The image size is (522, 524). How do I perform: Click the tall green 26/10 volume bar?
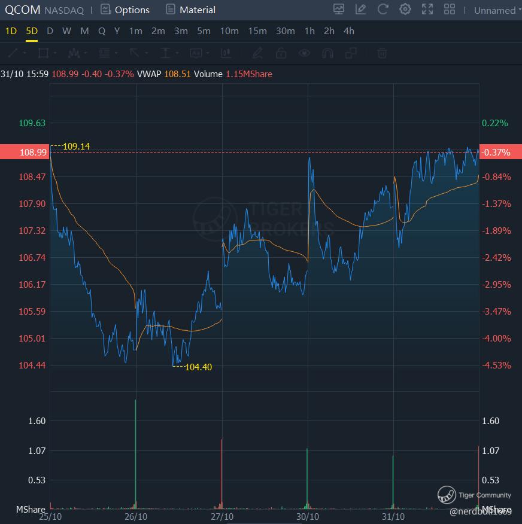coord(135,454)
